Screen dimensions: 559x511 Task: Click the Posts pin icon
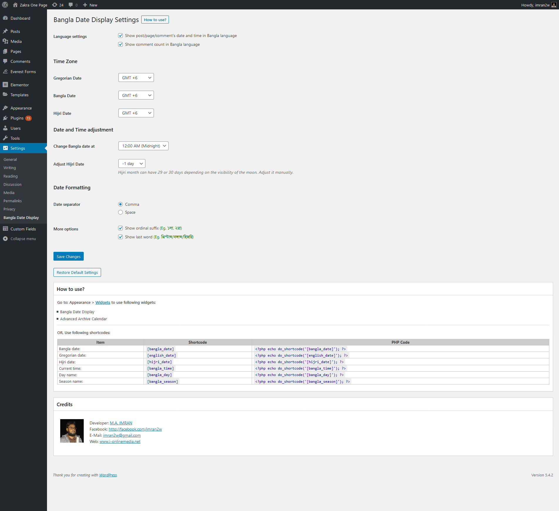click(x=5, y=31)
